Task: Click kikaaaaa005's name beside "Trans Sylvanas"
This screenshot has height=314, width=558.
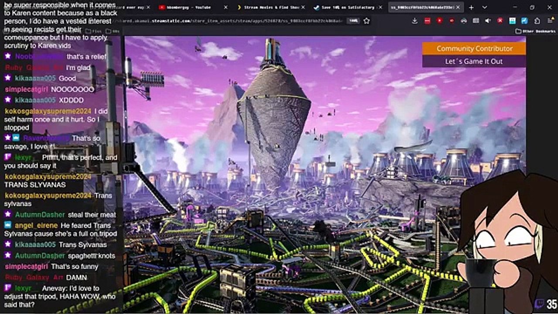Action: point(35,245)
